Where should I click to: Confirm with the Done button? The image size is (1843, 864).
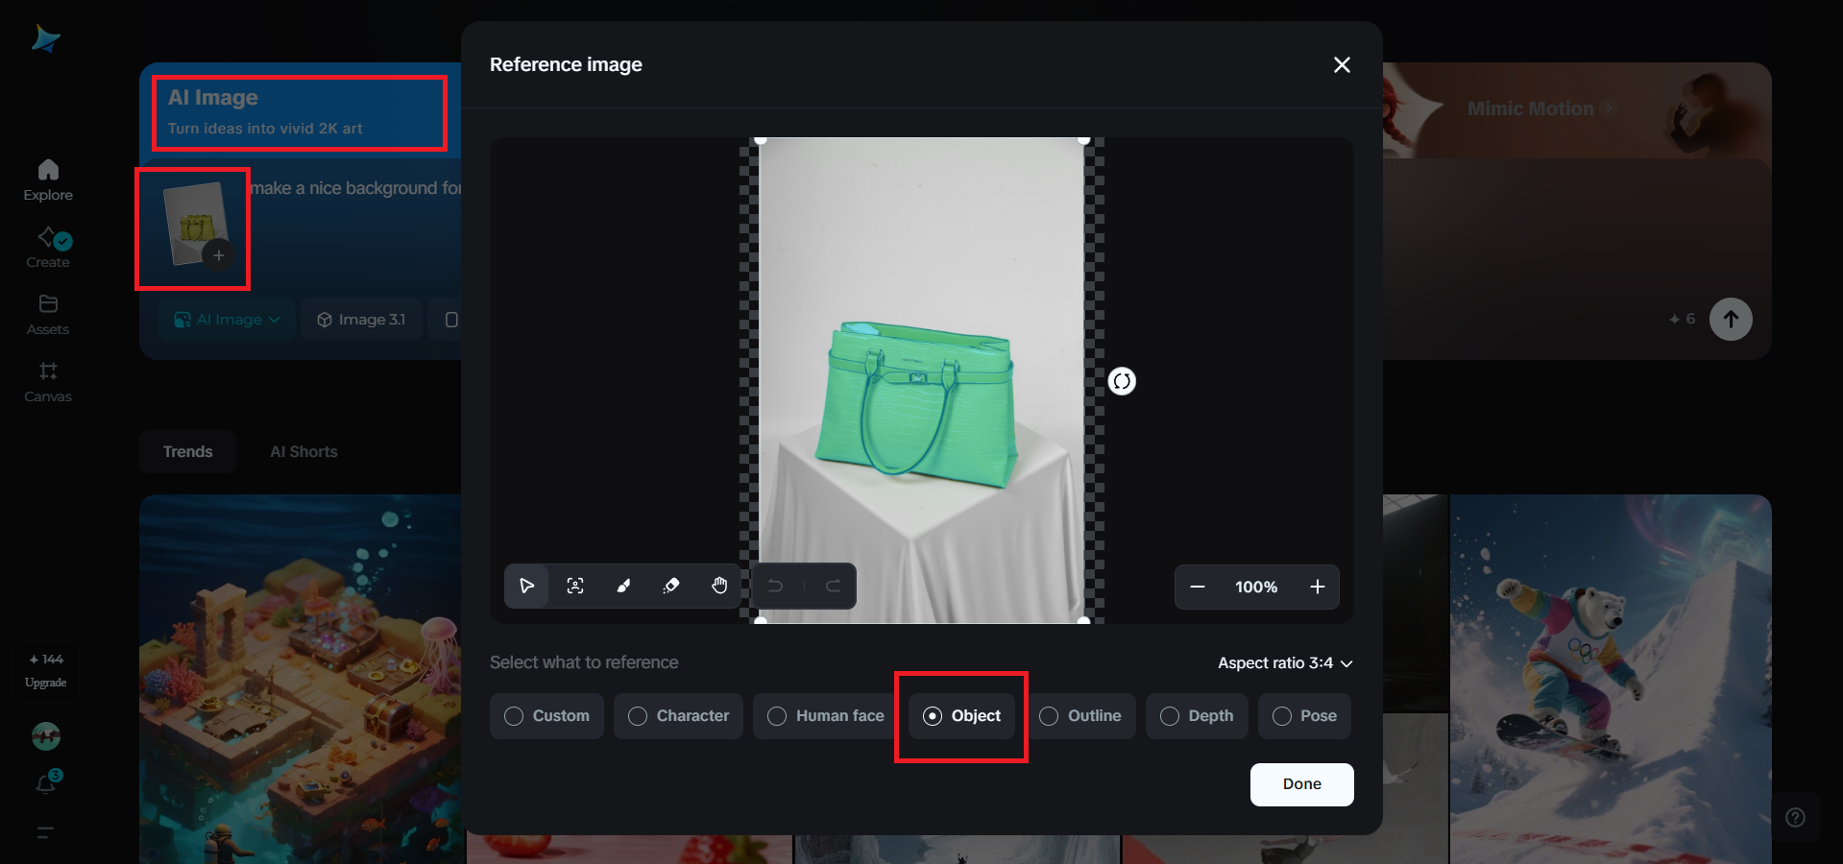(x=1301, y=784)
